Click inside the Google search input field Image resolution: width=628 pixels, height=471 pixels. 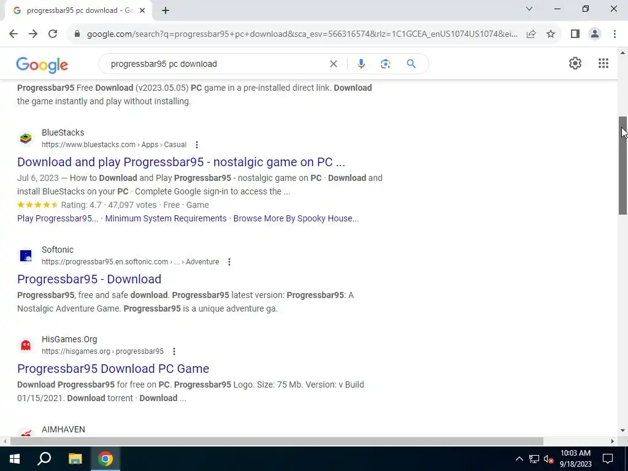[216, 64]
